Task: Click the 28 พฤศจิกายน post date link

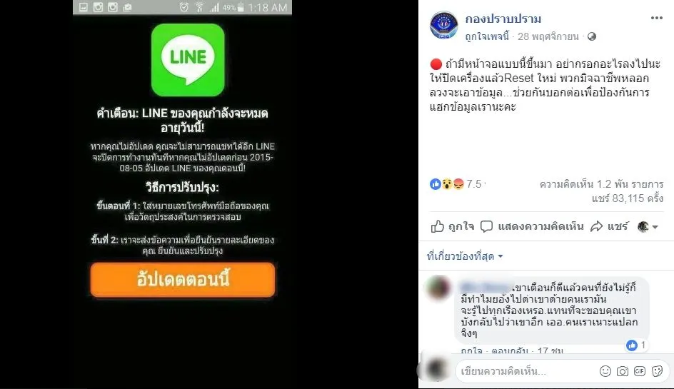Action: 548,36
